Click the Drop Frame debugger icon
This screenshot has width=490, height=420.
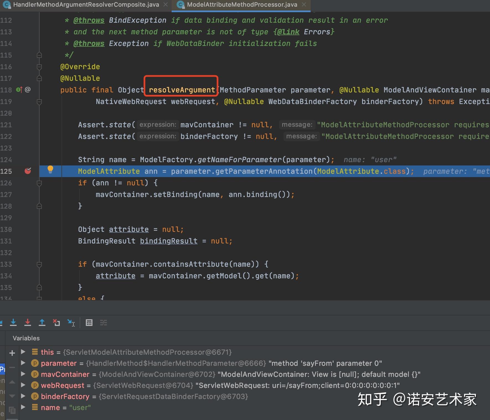56,322
